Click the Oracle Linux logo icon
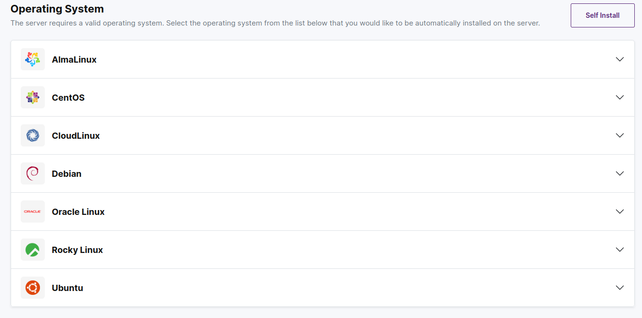The height and width of the screenshot is (318, 642). [33, 212]
